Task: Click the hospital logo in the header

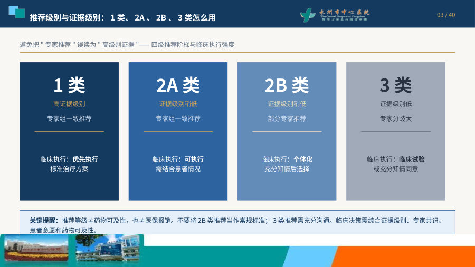Action: 335,15
